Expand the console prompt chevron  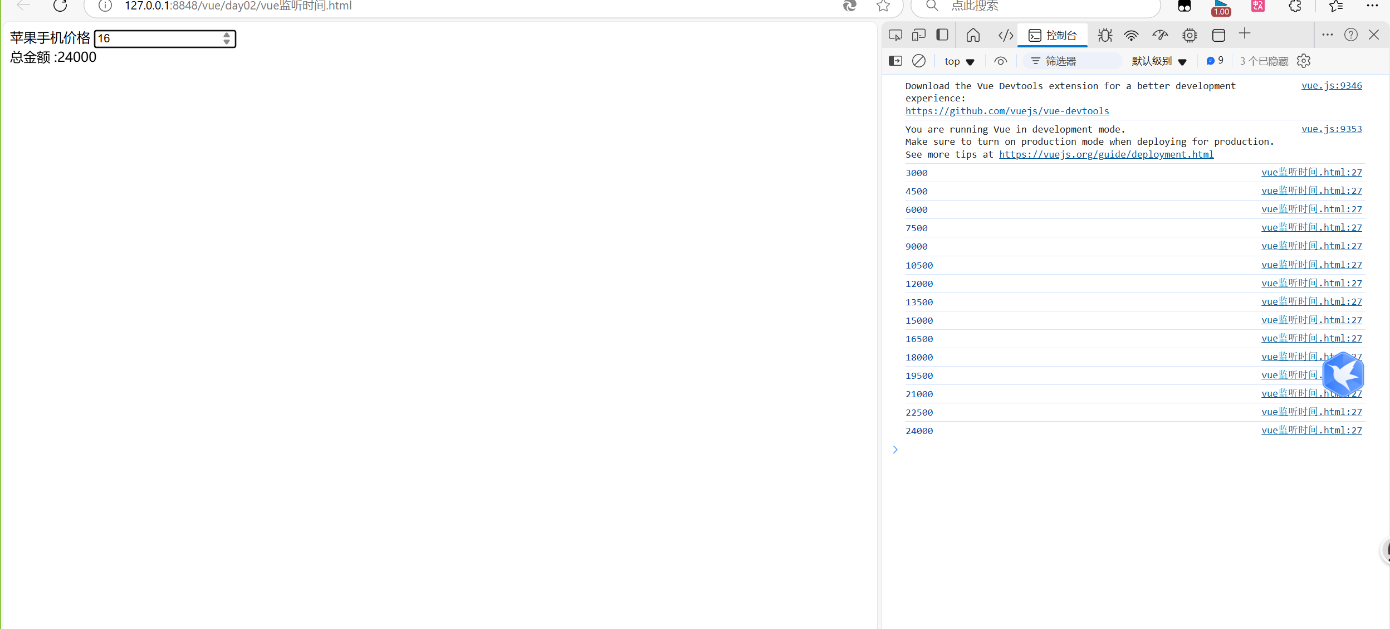pyautogui.click(x=895, y=450)
